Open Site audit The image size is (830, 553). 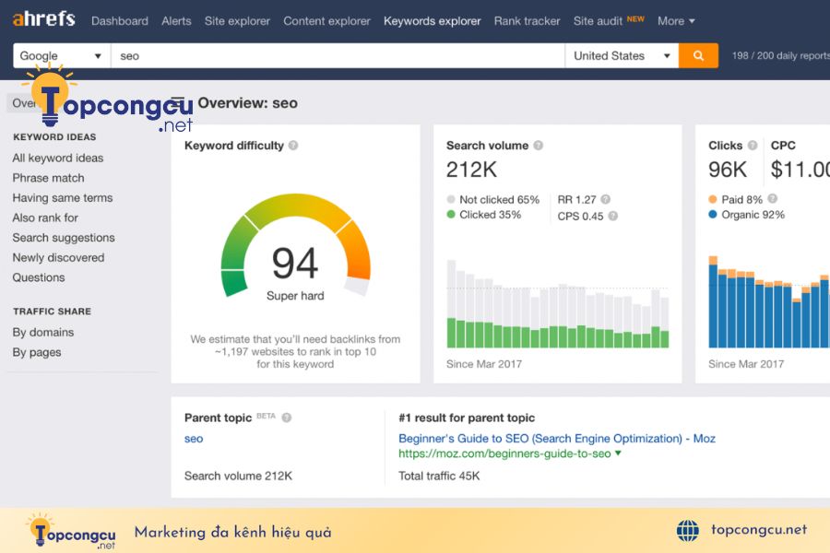598,21
